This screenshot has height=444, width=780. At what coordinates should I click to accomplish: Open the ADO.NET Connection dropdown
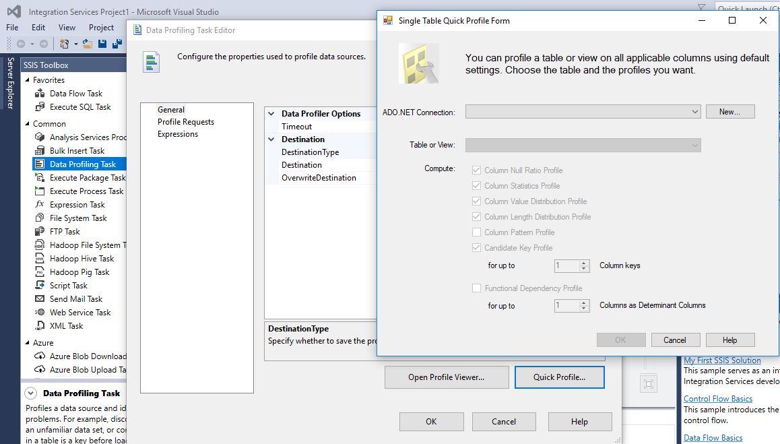pos(583,112)
